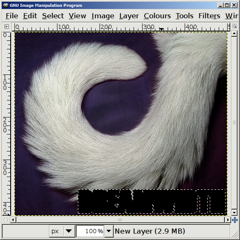
Task: Click the vertical scrollbar down arrow
Action: tap(234, 212)
